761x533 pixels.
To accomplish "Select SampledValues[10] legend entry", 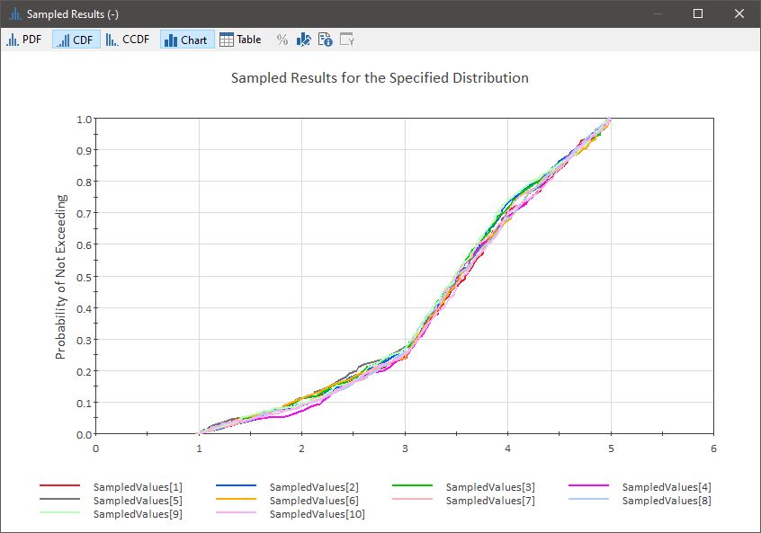I will (317, 514).
